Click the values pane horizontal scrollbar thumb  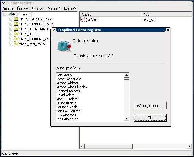point(108,147)
